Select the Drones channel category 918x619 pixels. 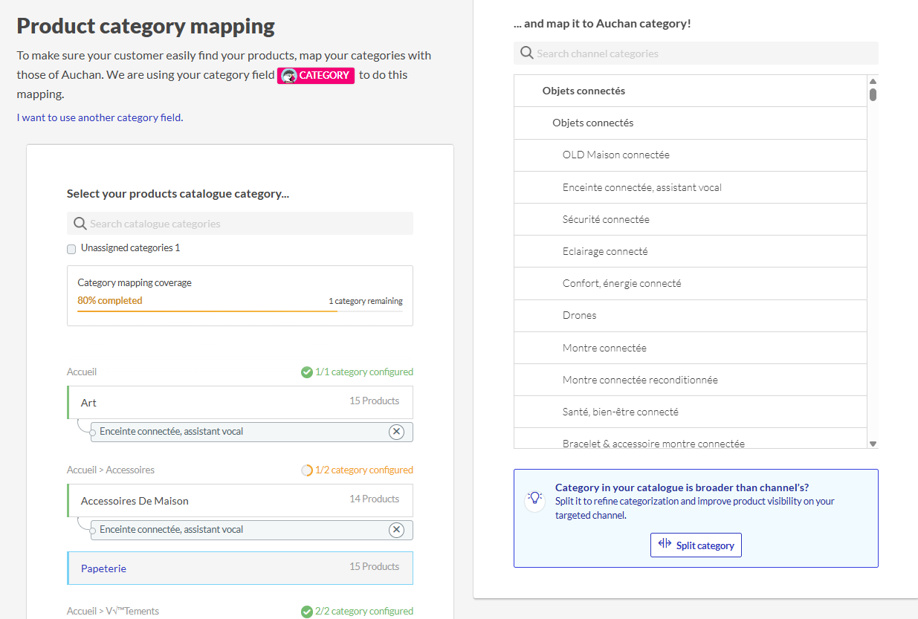(579, 315)
